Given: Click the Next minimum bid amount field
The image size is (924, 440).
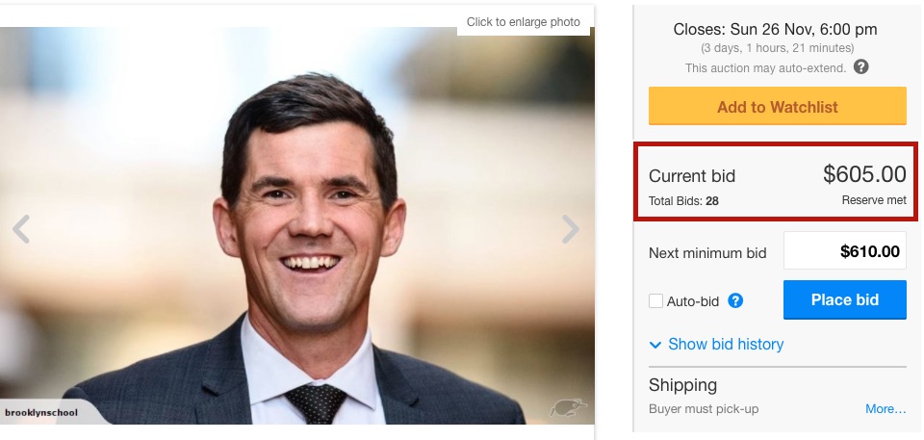Looking at the screenshot, I should click(x=844, y=252).
